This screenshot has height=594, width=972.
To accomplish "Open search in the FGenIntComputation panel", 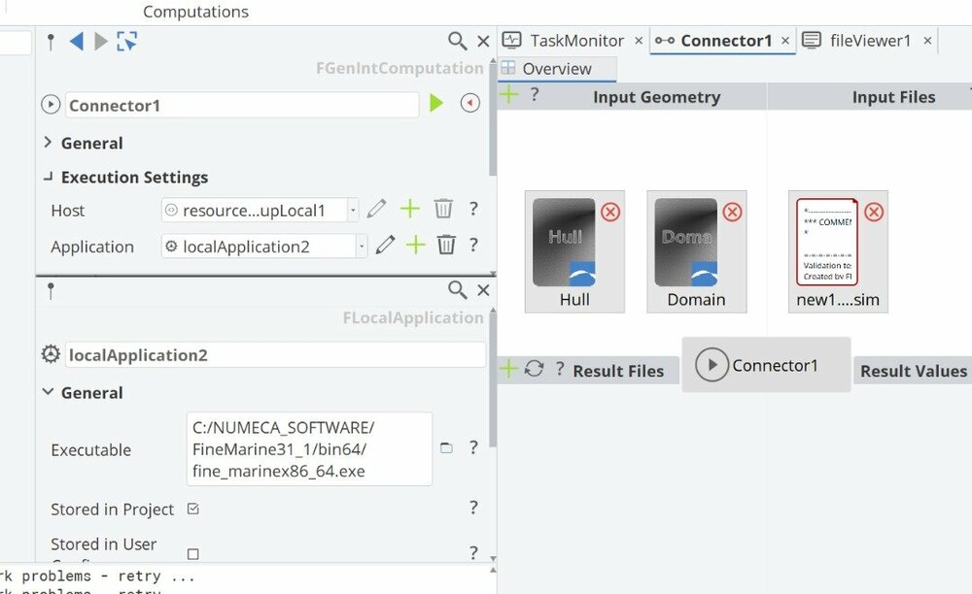I will click(x=457, y=42).
